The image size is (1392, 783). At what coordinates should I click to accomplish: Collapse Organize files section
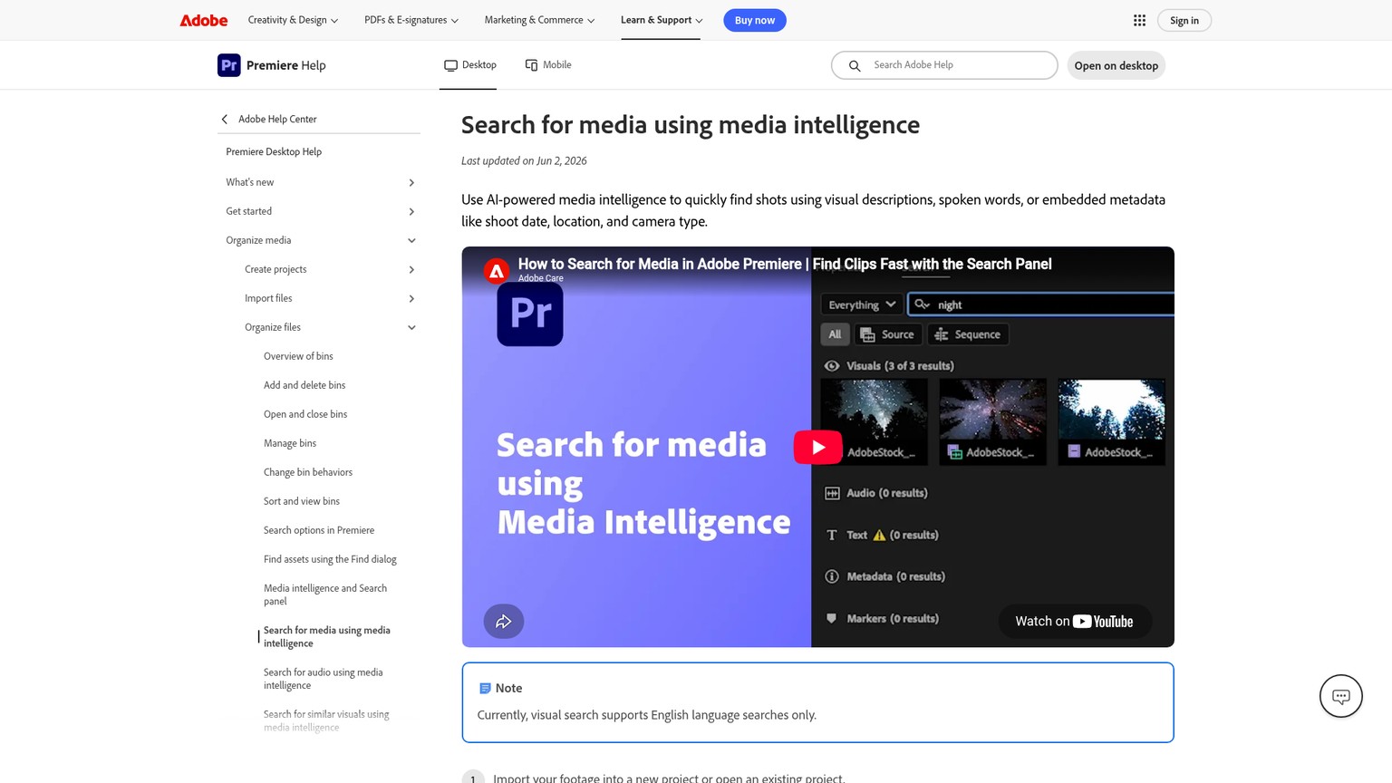click(411, 327)
